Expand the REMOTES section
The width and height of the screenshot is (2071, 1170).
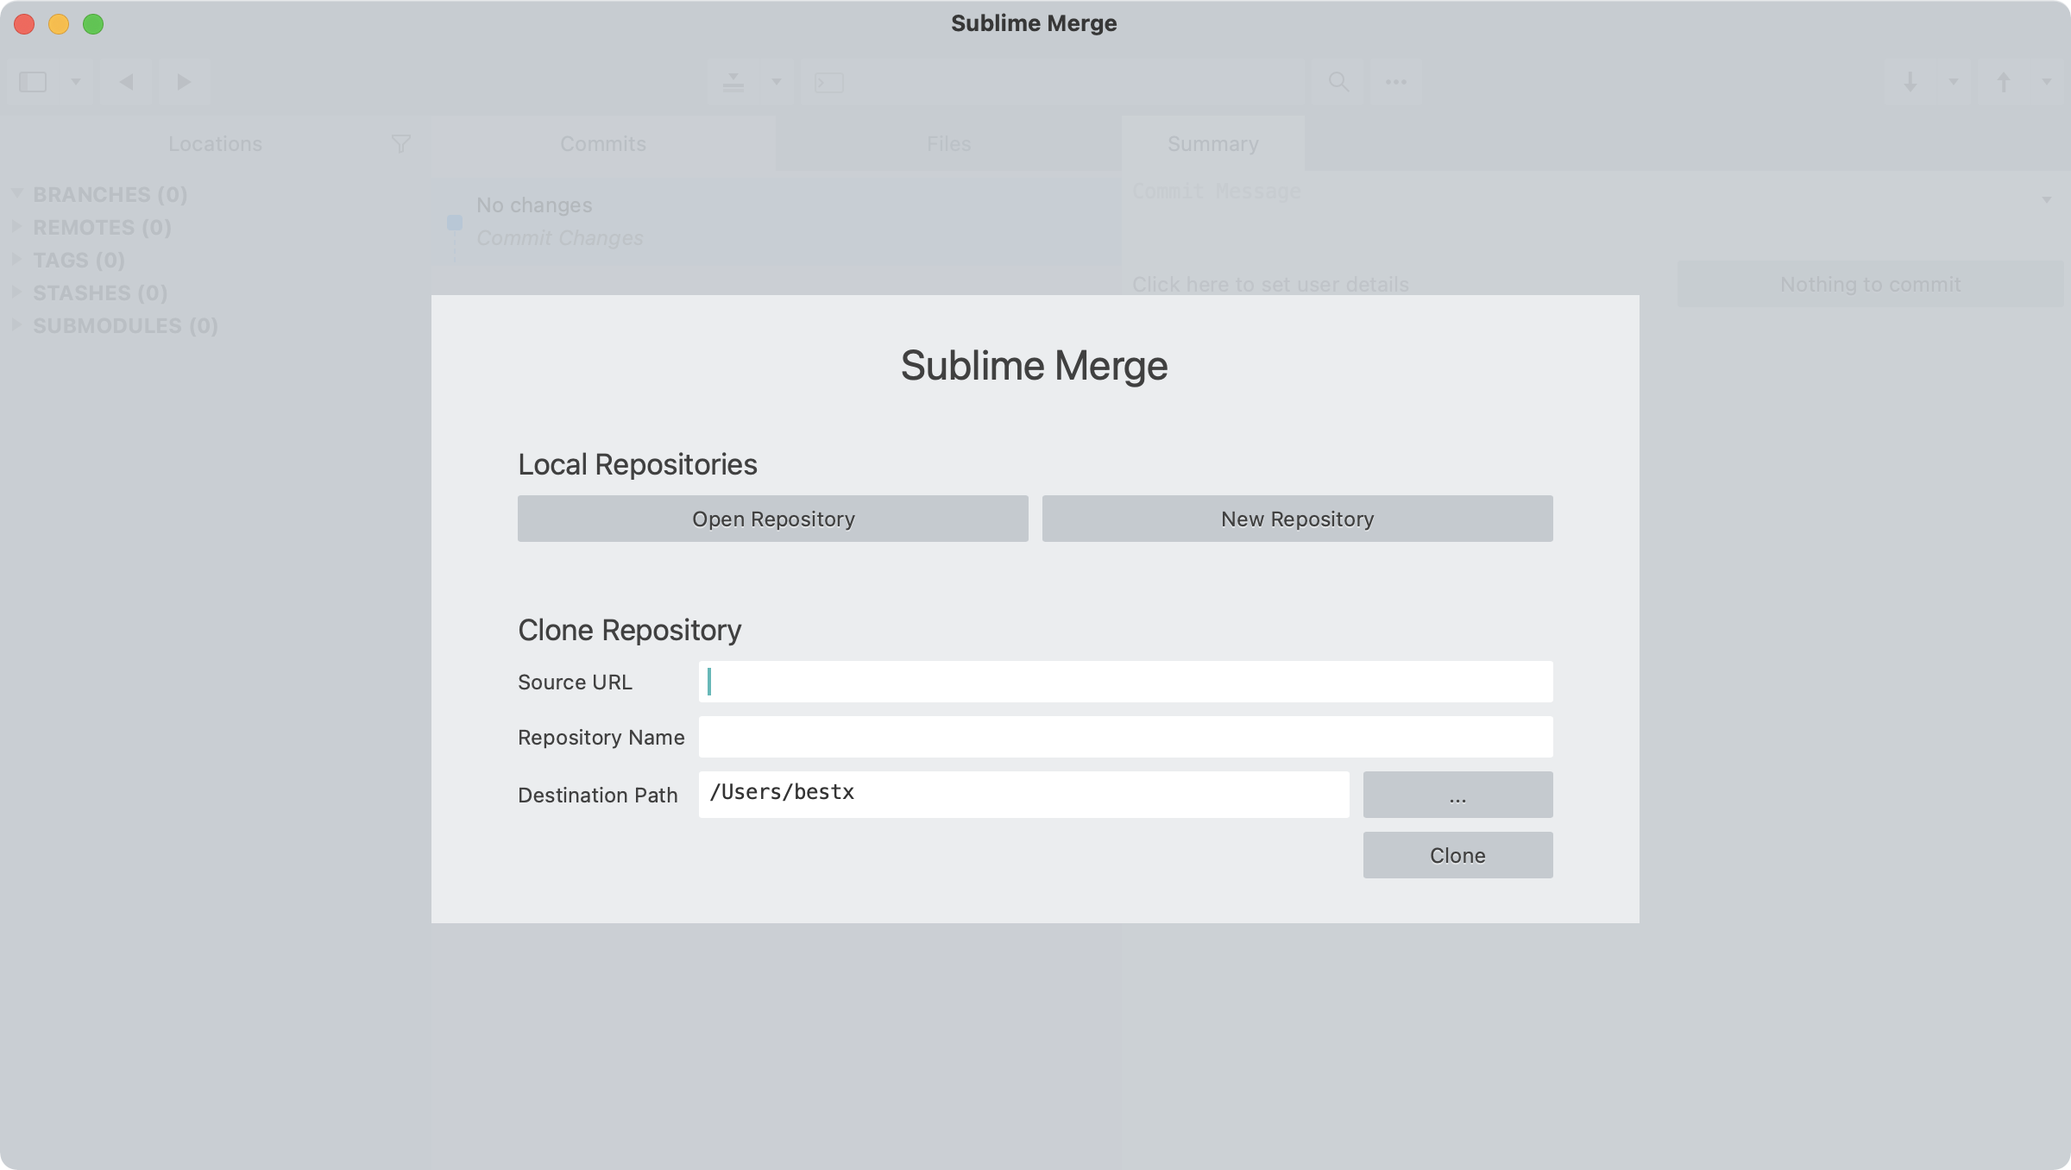(16, 226)
